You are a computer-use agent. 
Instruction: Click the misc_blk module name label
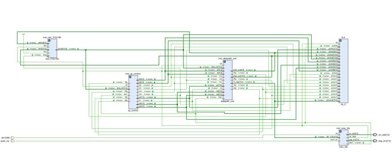point(343,147)
